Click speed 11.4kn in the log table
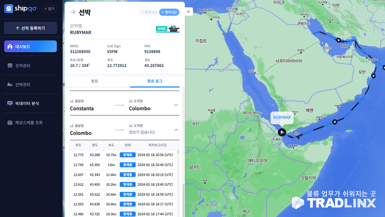 111,175
